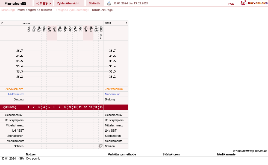Click the bottom Medikamente column heading
Screen dimensions: 268x165
point(226,154)
